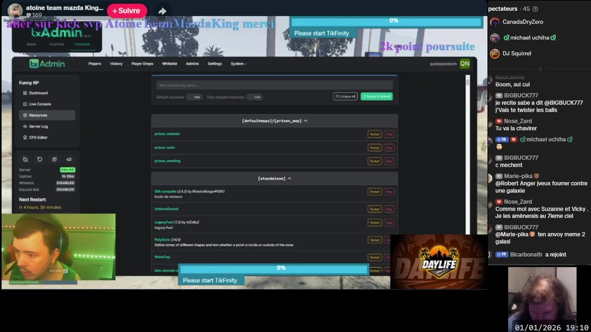Click the kick all players icon
The height and width of the screenshot is (332, 591).
pos(54,159)
